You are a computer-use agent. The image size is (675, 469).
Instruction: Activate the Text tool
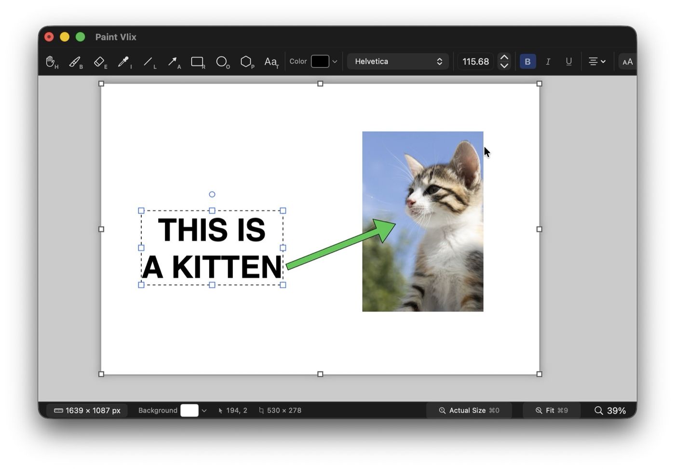pos(271,62)
